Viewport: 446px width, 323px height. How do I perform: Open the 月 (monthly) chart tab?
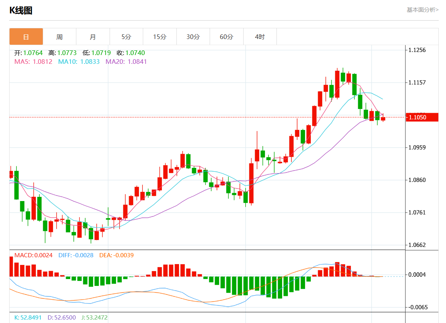click(93, 37)
